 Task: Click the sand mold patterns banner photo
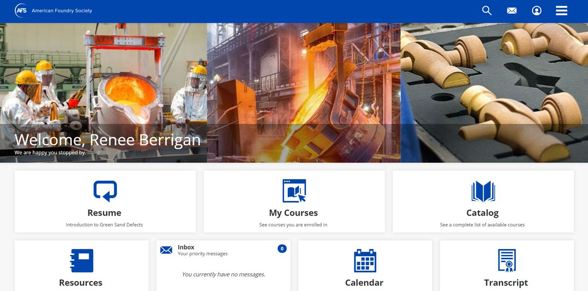pos(494,93)
